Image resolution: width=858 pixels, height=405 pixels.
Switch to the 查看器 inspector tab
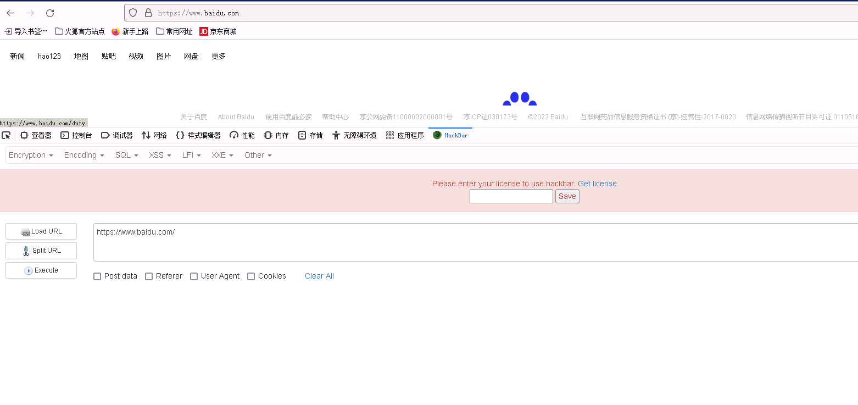click(36, 135)
